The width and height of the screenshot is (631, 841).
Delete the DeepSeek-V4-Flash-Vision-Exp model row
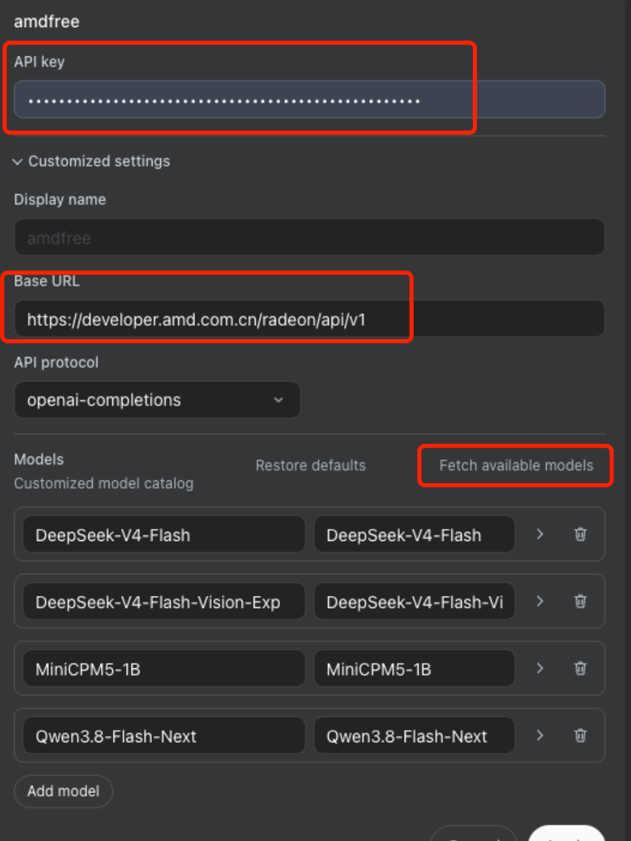pyautogui.click(x=580, y=602)
